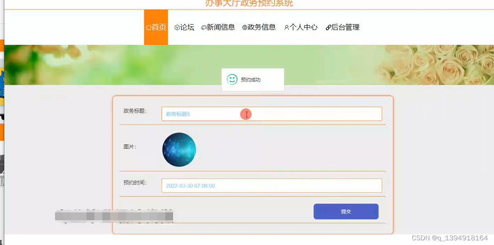Click the link icon beside 后台管理

click(x=328, y=27)
